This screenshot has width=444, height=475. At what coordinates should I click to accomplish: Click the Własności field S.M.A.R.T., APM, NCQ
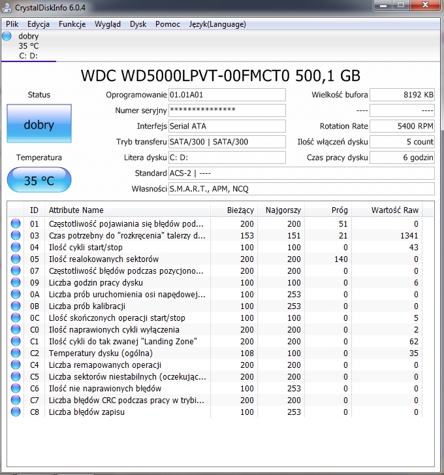point(302,189)
